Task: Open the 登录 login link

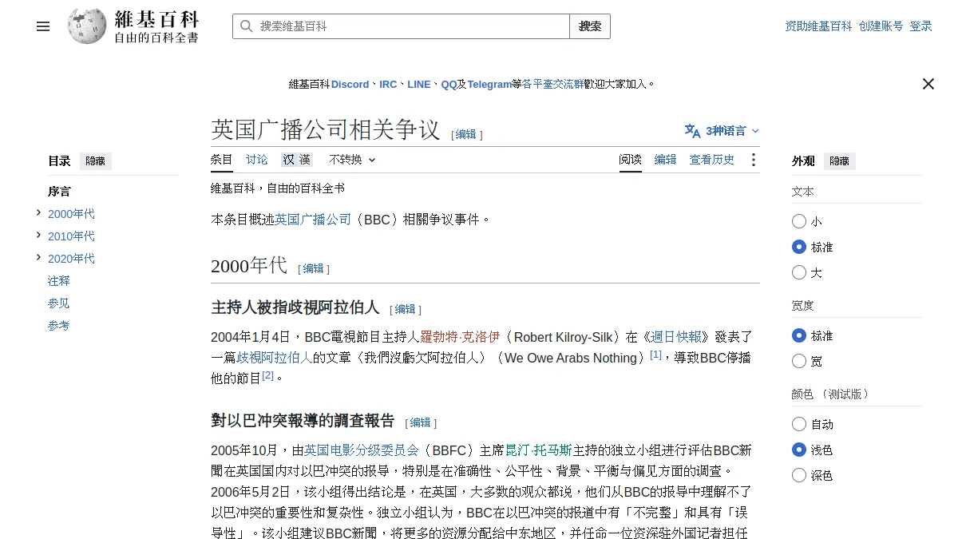Action: pos(921,26)
